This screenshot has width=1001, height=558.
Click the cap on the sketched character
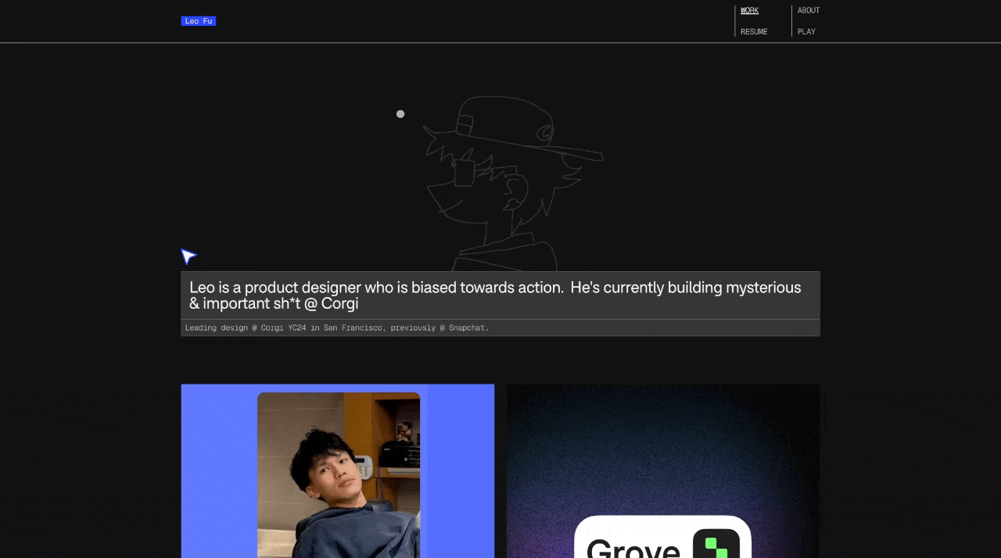pyautogui.click(x=500, y=125)
